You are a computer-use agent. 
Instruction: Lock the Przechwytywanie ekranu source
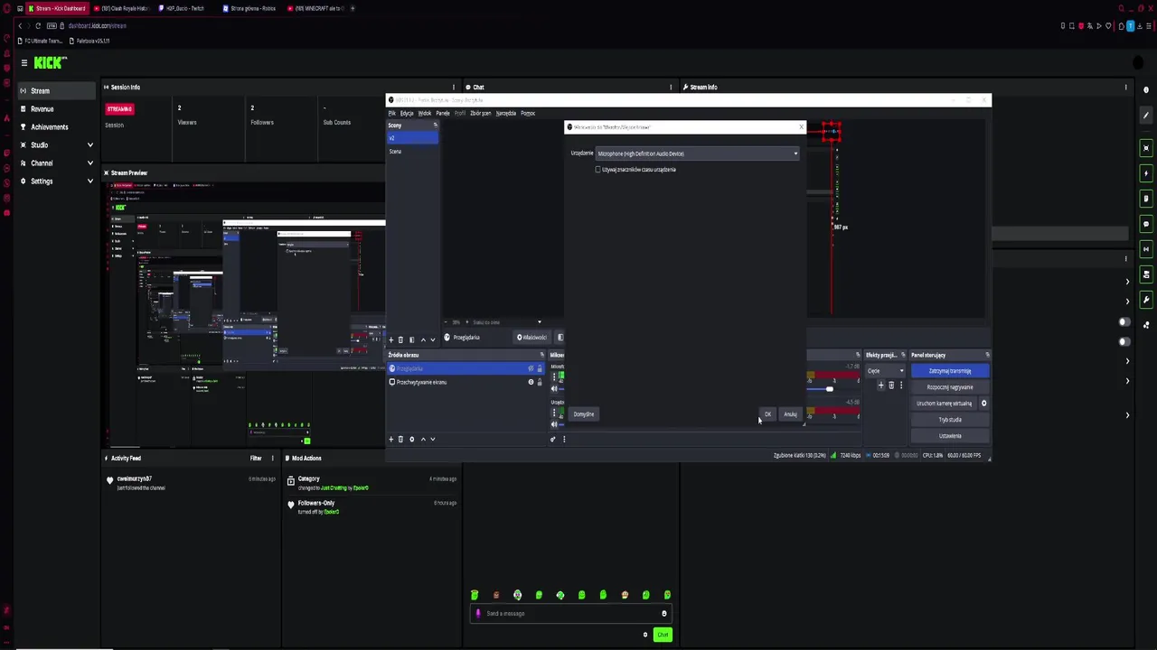540,383
